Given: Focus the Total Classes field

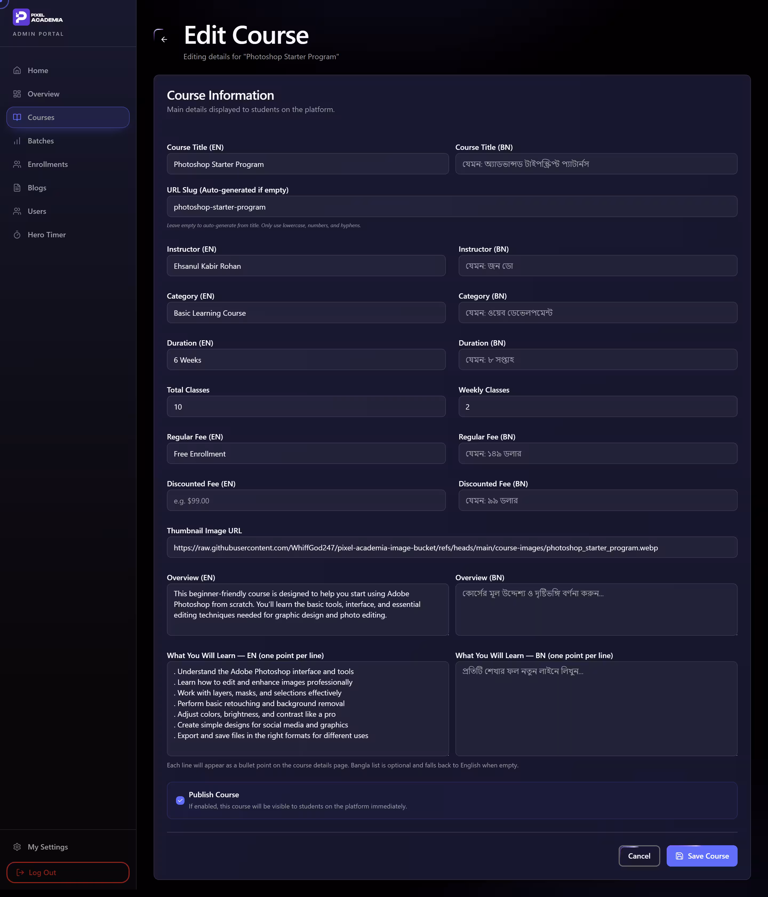Looking at the screenshot, I should click(306, 407).
